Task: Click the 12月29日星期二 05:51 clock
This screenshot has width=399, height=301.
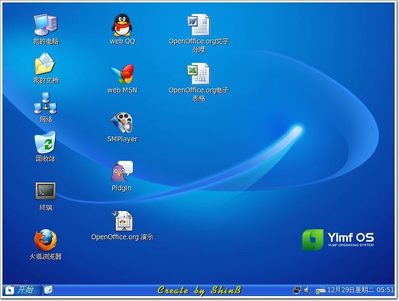Action: point(360,290)
